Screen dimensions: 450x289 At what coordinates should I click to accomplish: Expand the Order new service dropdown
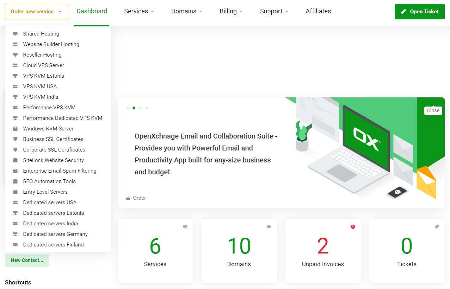pyautogui.click(x=36, y=11)
